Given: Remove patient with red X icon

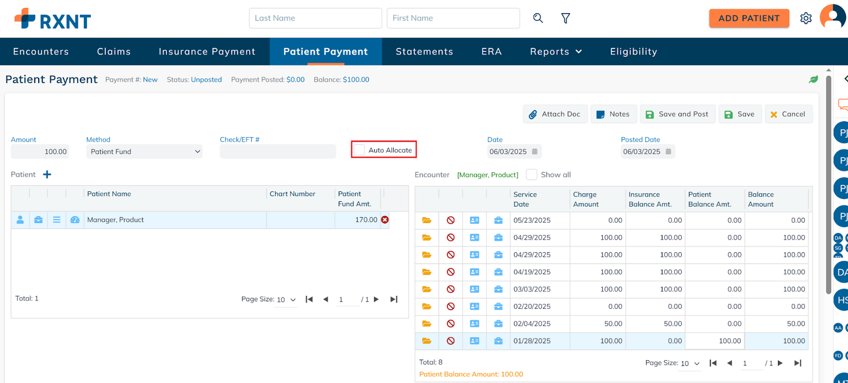Looking at the screenshot, I should [x=385, y=220].
